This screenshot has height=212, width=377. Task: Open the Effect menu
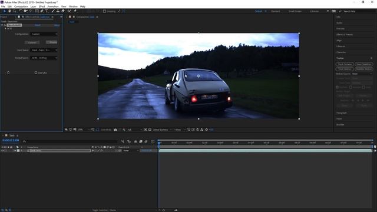coord(42,6)
